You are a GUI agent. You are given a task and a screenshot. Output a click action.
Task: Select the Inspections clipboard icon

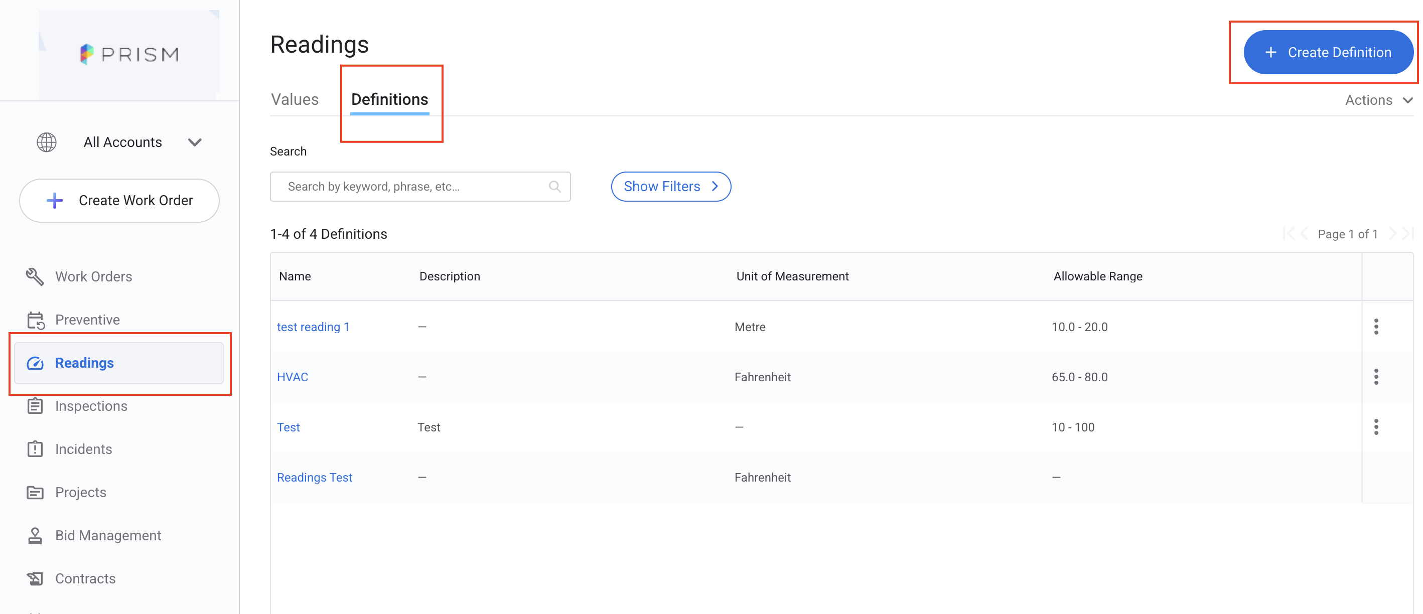35,406
